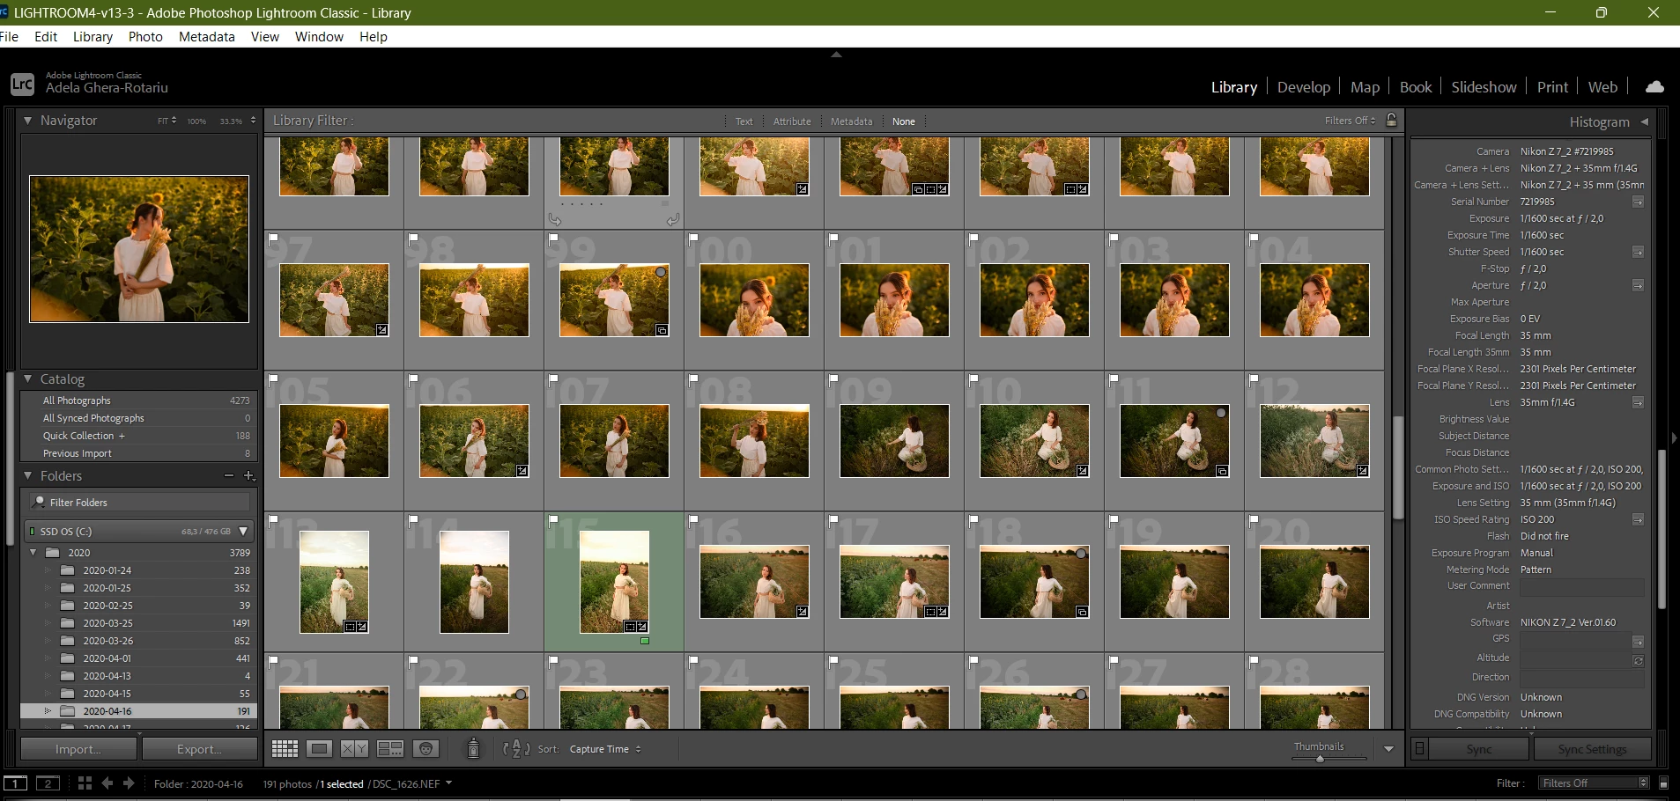The height and width of the screenshot is (801, 1680).
Task: Select the Painter spray can tool
Action: (x=473, y=748)
